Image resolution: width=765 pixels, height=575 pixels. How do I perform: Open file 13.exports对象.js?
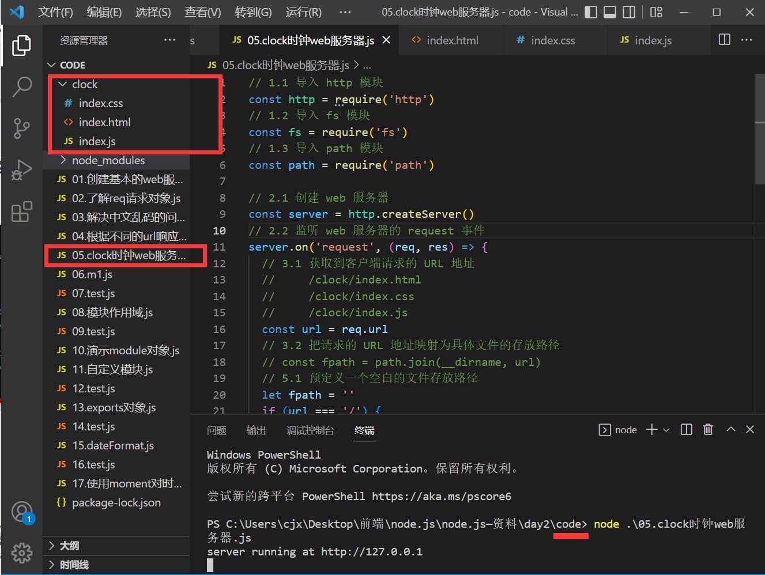click(x=118, y=407)
